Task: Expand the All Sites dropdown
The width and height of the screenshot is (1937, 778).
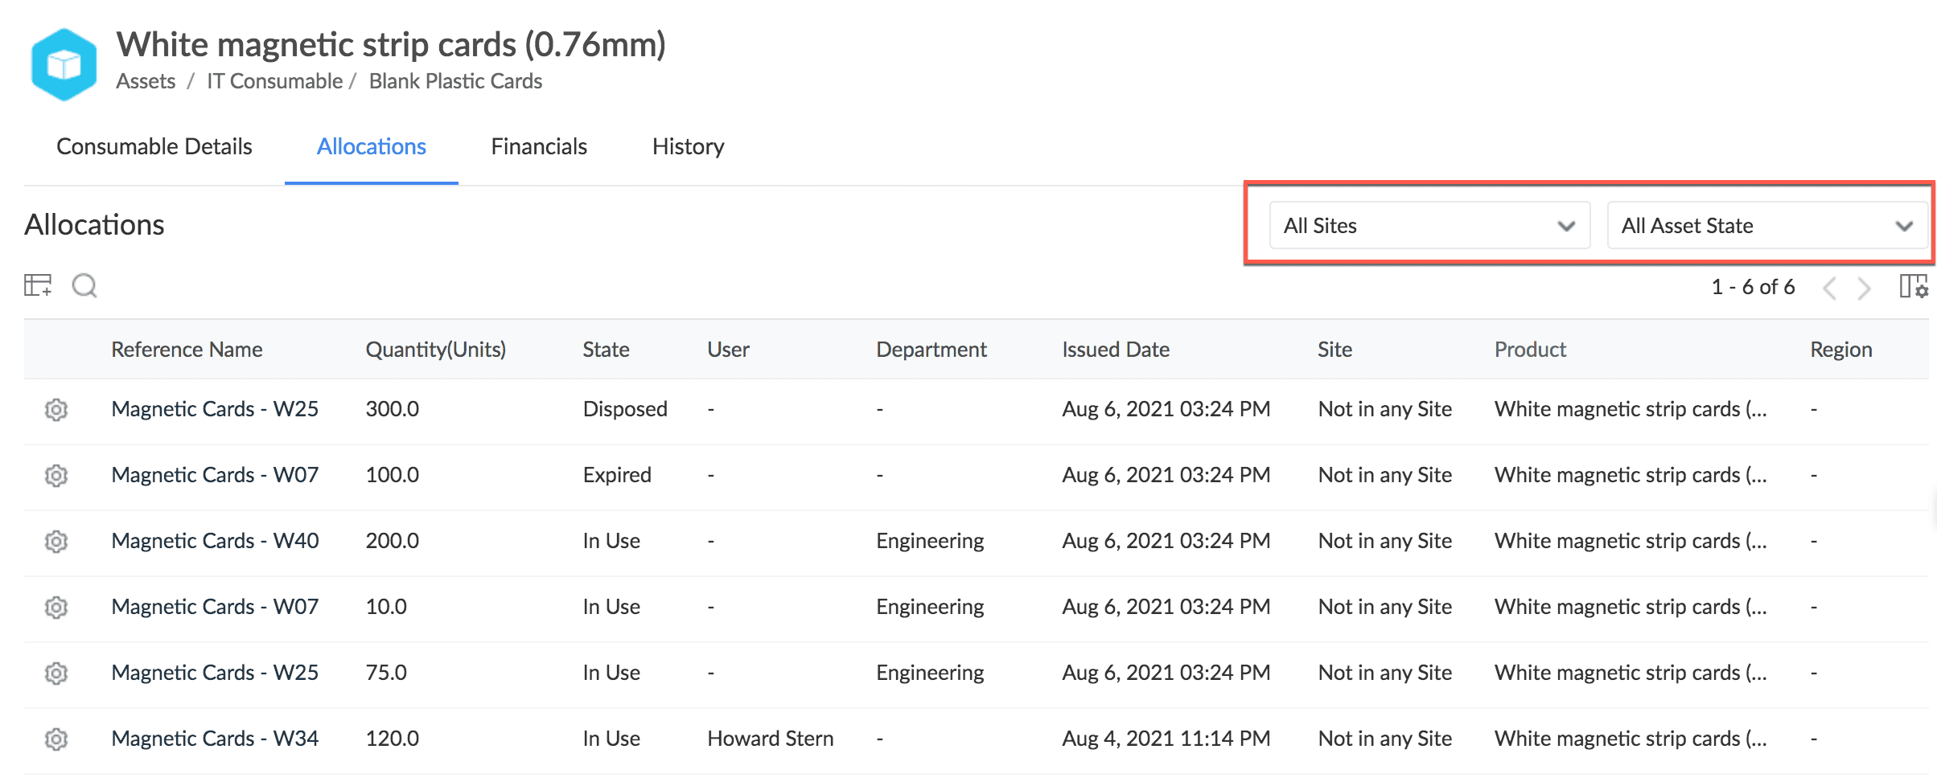Action: point(1429,226)
